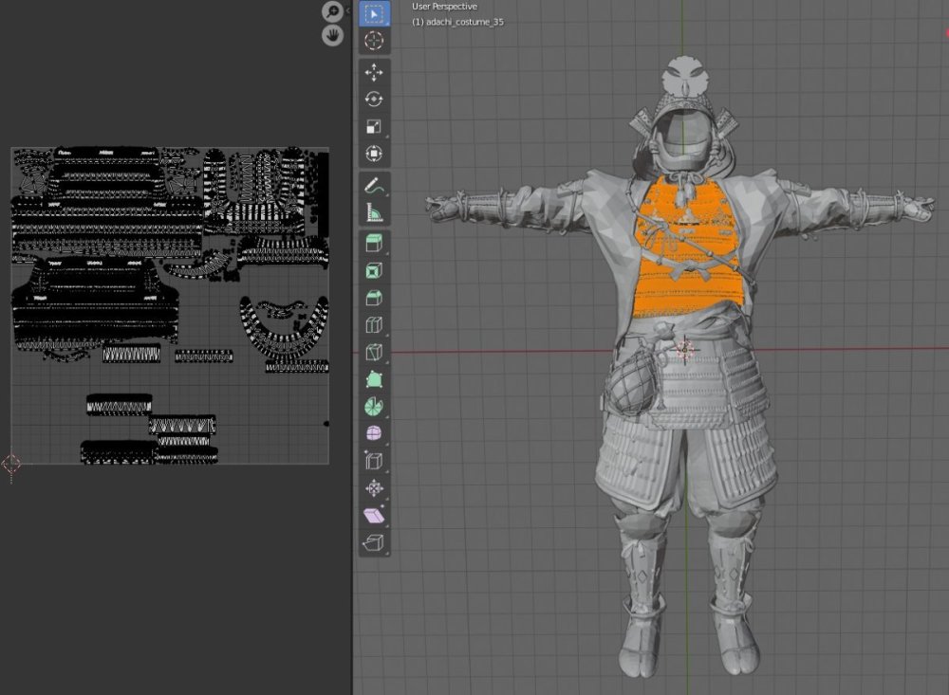This screenshot has height=695, width=949.
Task: Select the Inset Faces tool
Action: click(x=374, y=298)
